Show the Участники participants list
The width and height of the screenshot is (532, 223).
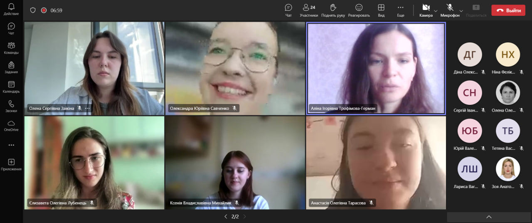[308, 10]
